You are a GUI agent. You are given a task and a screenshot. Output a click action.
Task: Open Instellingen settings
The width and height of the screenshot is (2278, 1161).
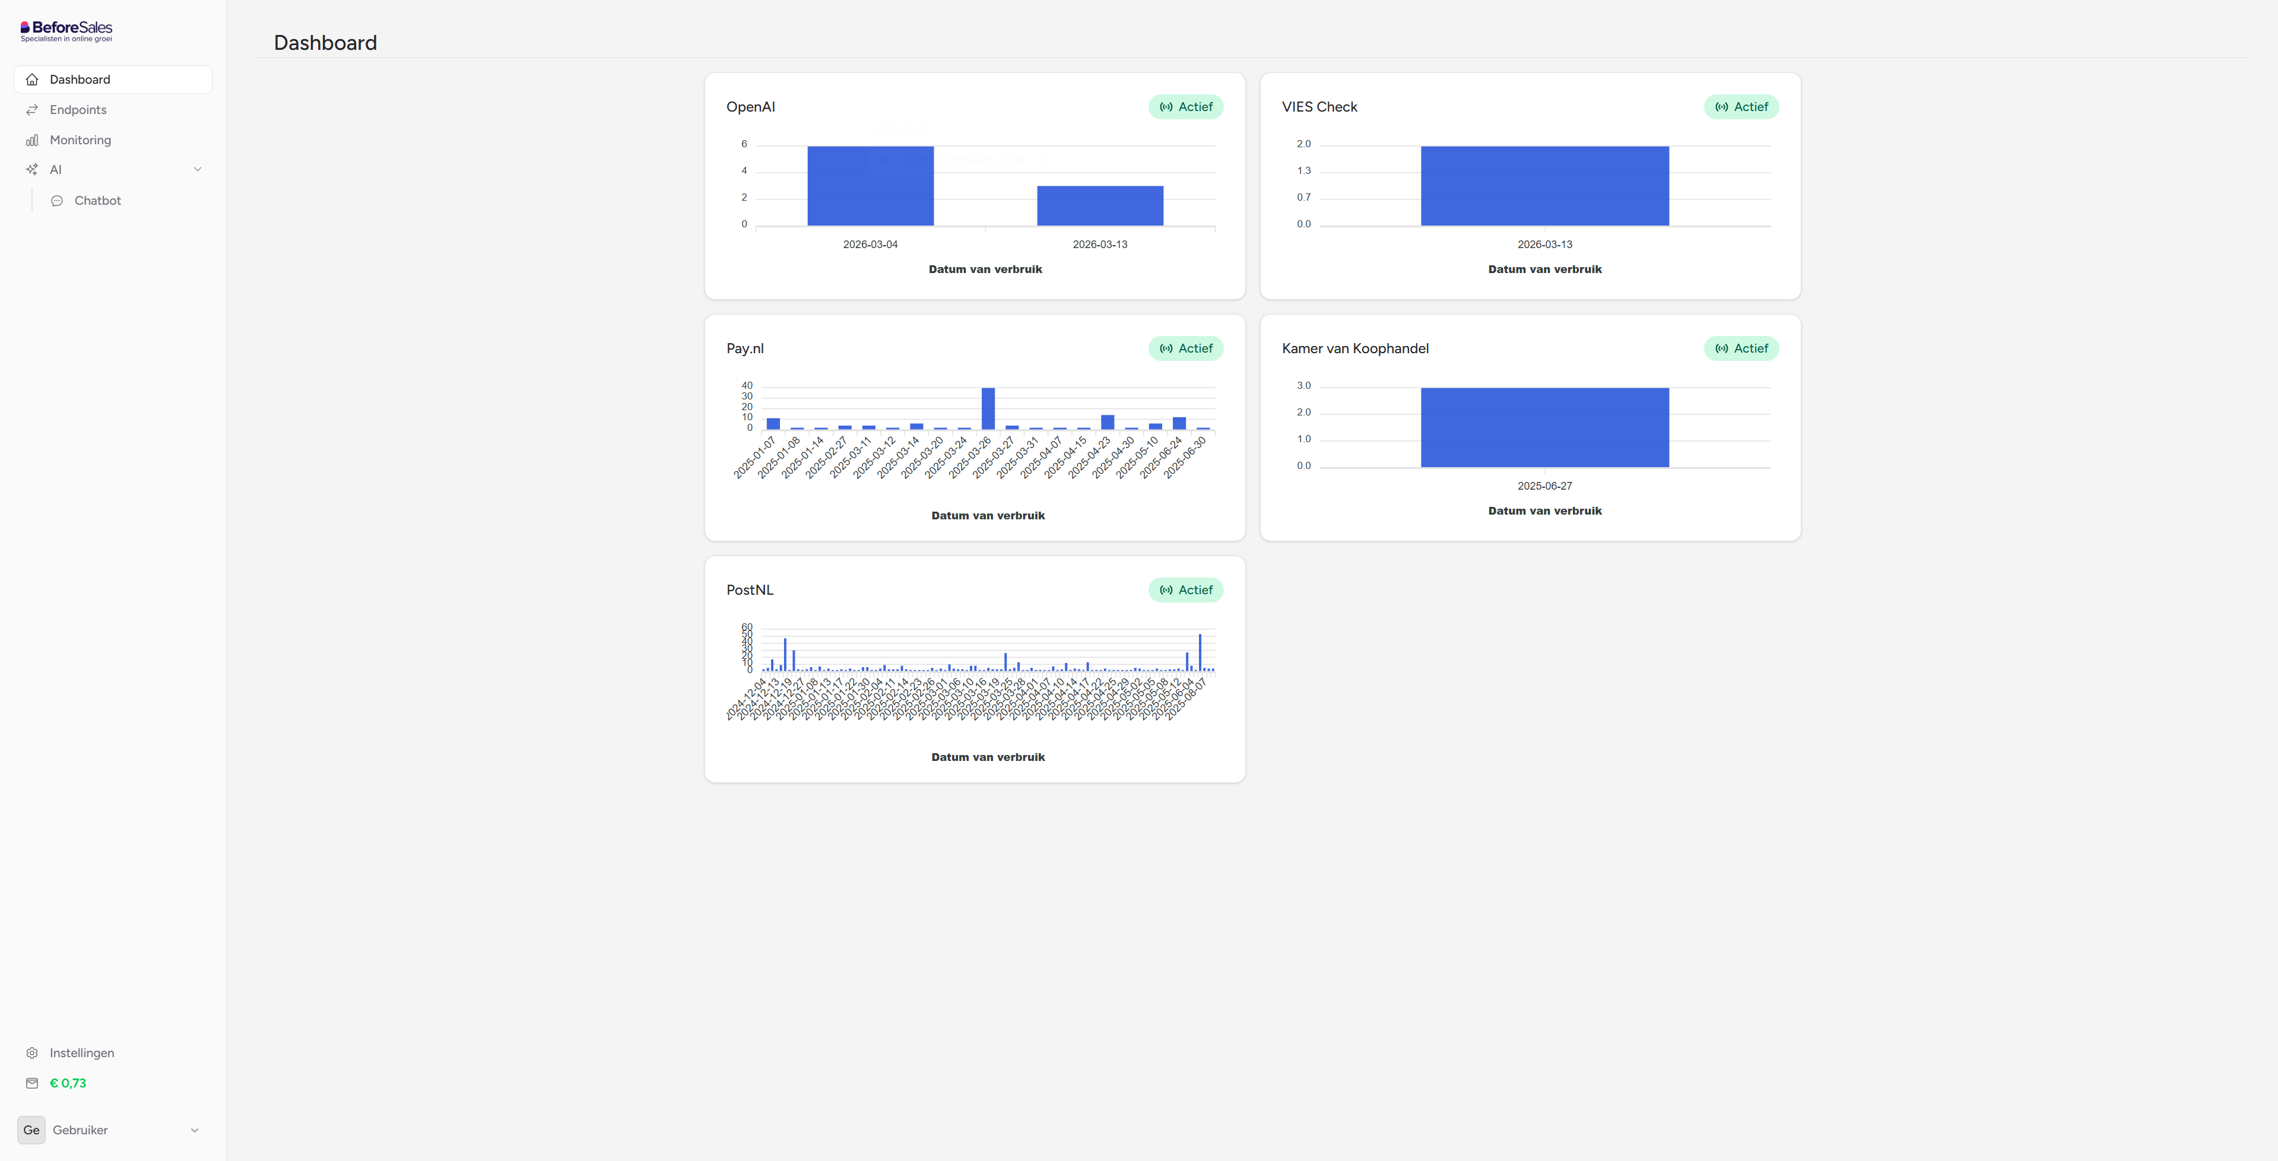pyautogui.click(x=113, y=1053)
